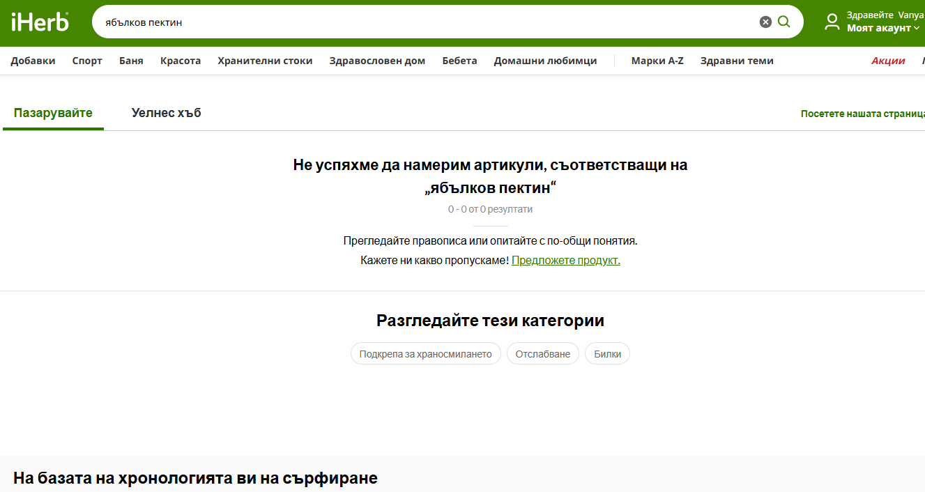
Task: Click the user account profile icon
Action: point(832,22)
